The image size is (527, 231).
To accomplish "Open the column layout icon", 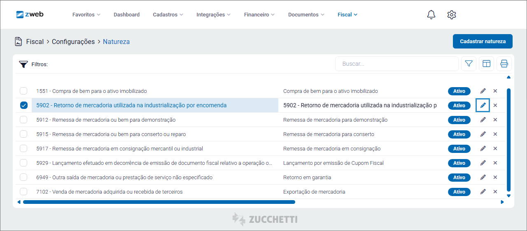I will [x=487, y=64].
